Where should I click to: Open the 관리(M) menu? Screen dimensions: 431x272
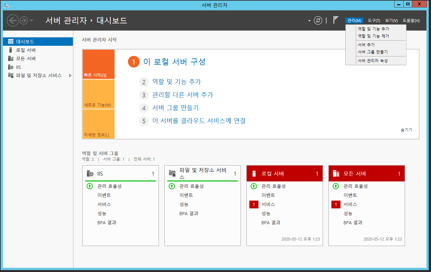pyautogui.click(x=354, y=20)
